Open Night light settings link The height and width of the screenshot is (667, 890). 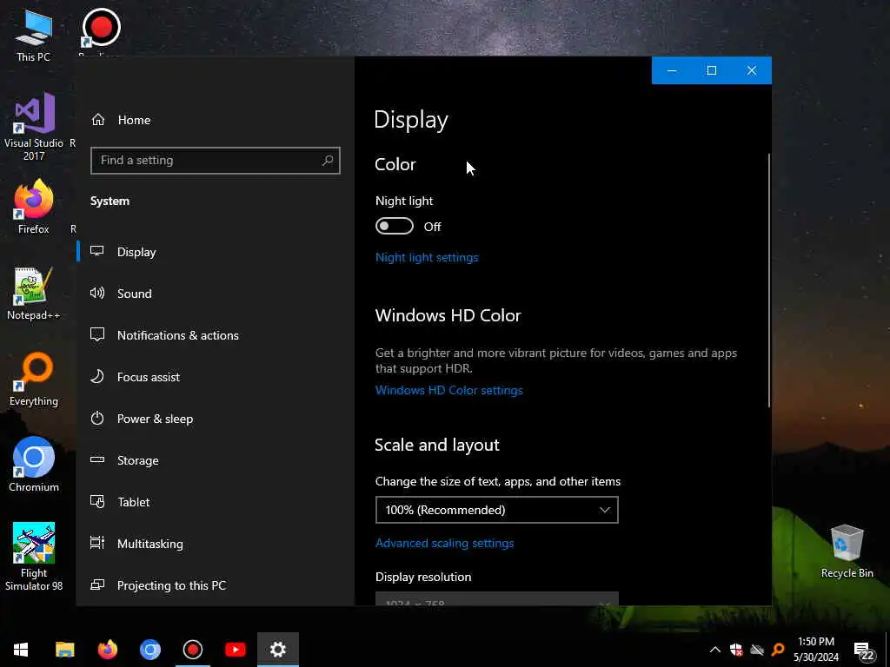427,257
